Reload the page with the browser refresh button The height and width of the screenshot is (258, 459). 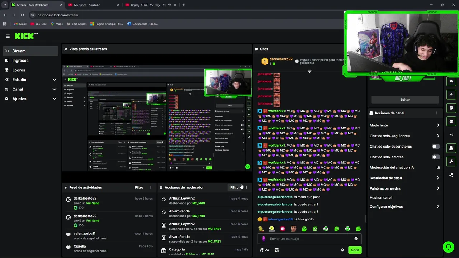(x=22, y=15)
